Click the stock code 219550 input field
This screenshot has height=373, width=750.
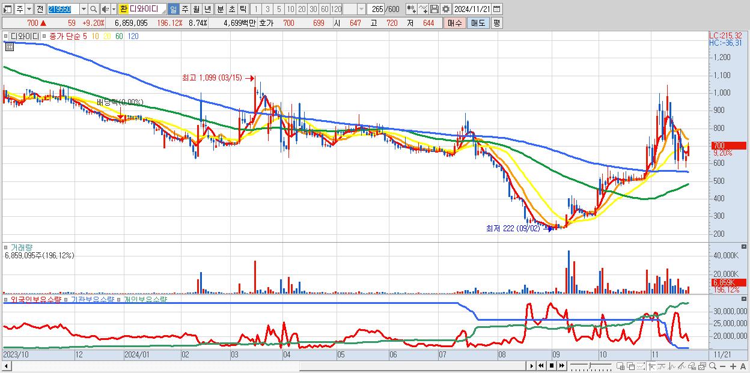(x=63, y=9)
